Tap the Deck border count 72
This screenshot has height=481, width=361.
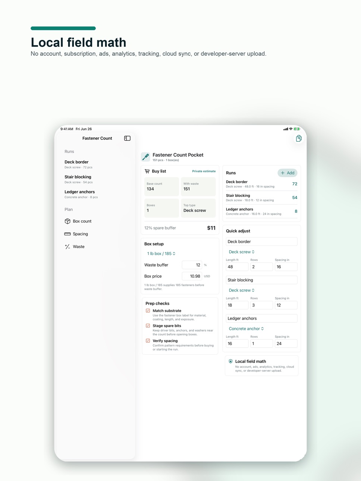[x=295, y=184]
